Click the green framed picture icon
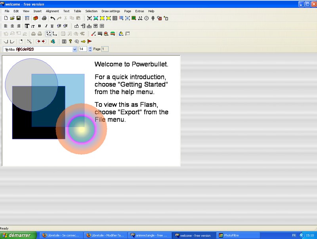 (134, 18)
